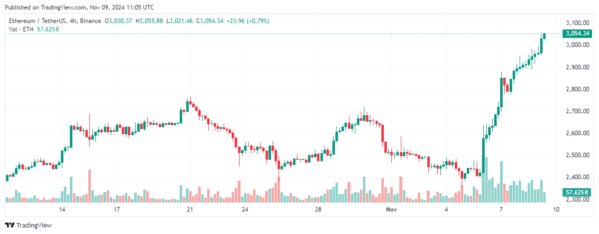Click the '4' date label on time axis
This screenshot has height=234, width=599.
pos(446,210)
